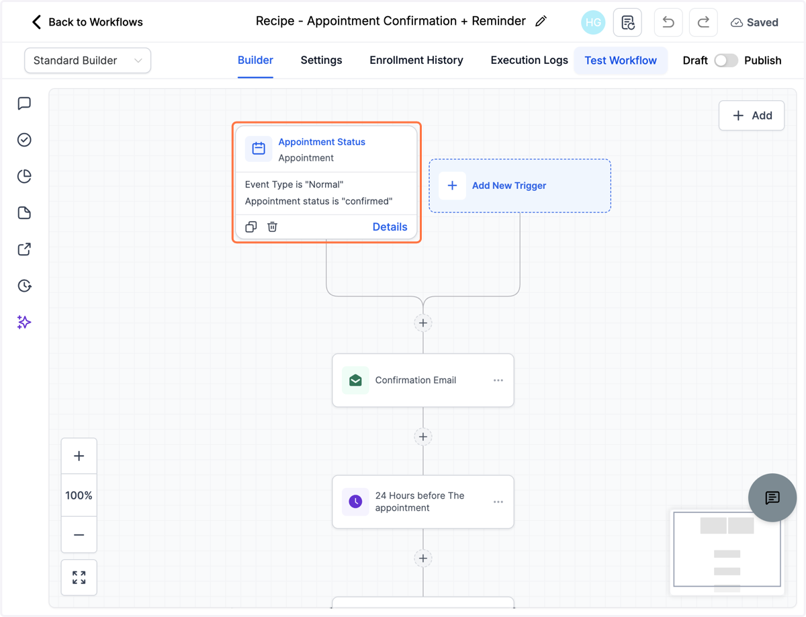
Task: Open the pie chart stats sidebar icon
Action: [24, 176]
